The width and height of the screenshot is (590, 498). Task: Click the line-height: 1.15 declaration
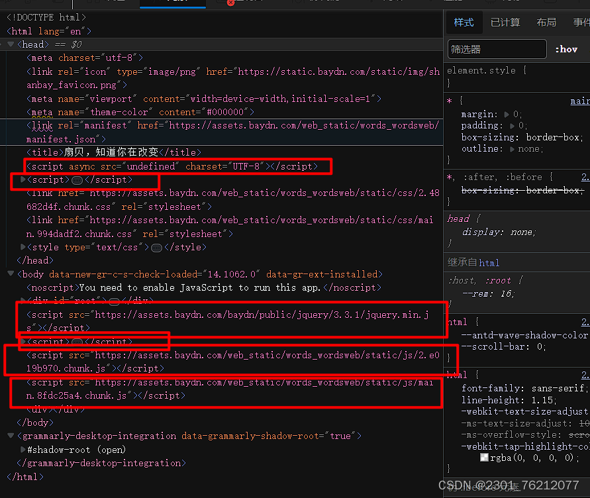[509, 400]
